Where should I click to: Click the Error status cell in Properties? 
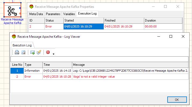click(x=54, y=26)
